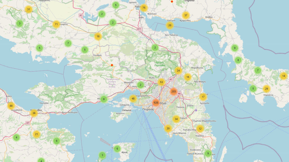The image size is (289, 162).
Task: Expand the yellow 53 cluster marker
Action: (161, 82)
